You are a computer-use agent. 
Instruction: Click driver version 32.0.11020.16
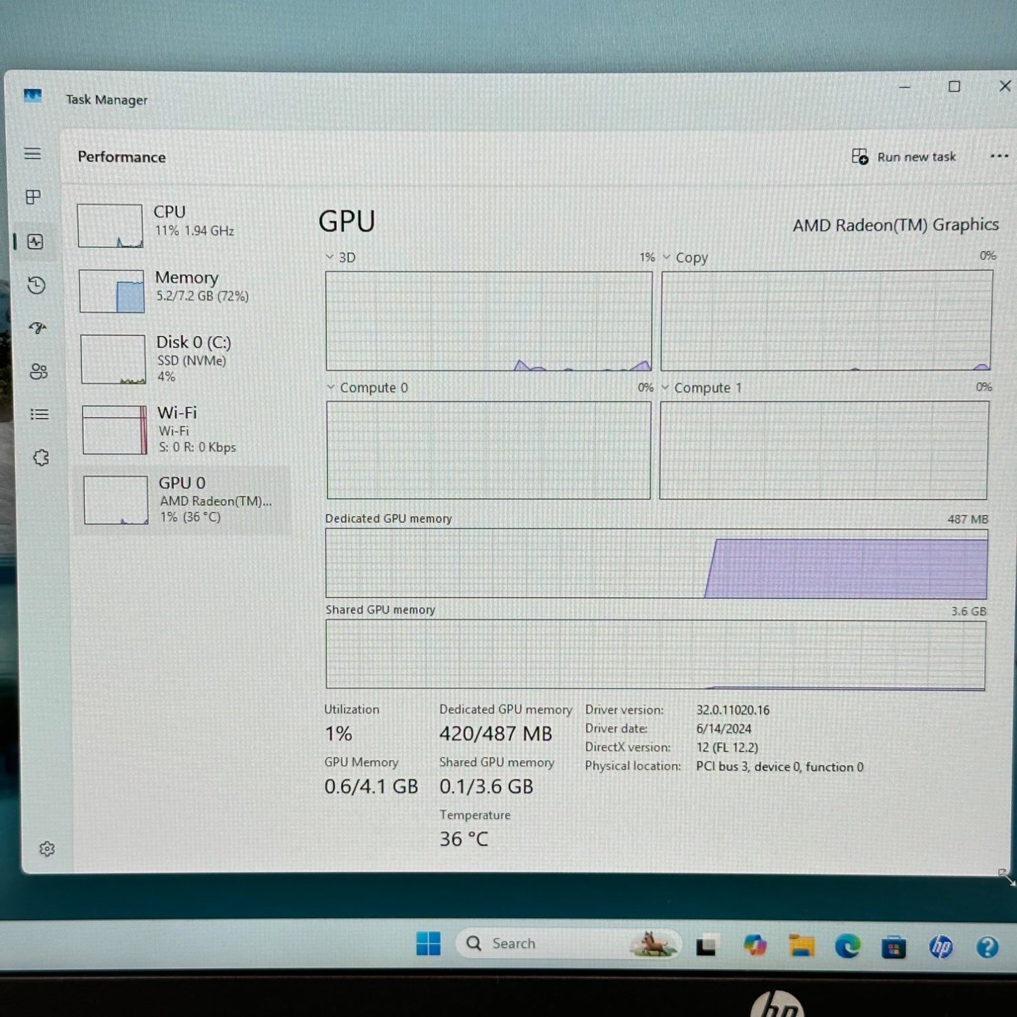pyautogui.click(x=733, y=710)
